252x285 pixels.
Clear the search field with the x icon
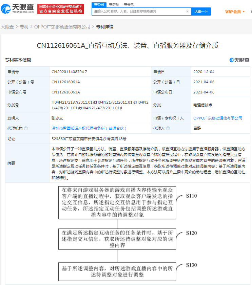(x=187, y=11)
